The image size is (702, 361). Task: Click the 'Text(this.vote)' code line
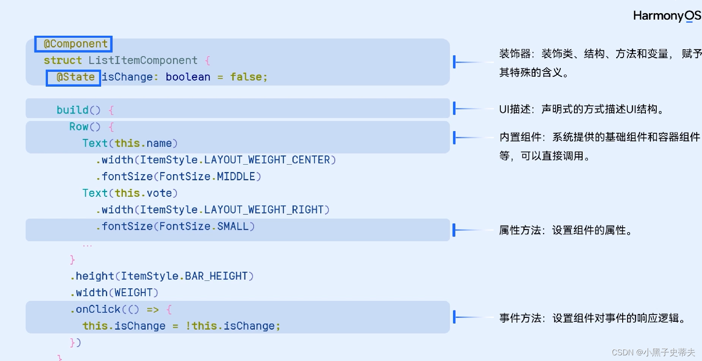[x=130, y=193]
